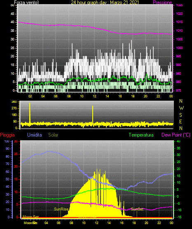Click the Moon Set marker label
Screen dimensions: 192x229
click(30, 217)
